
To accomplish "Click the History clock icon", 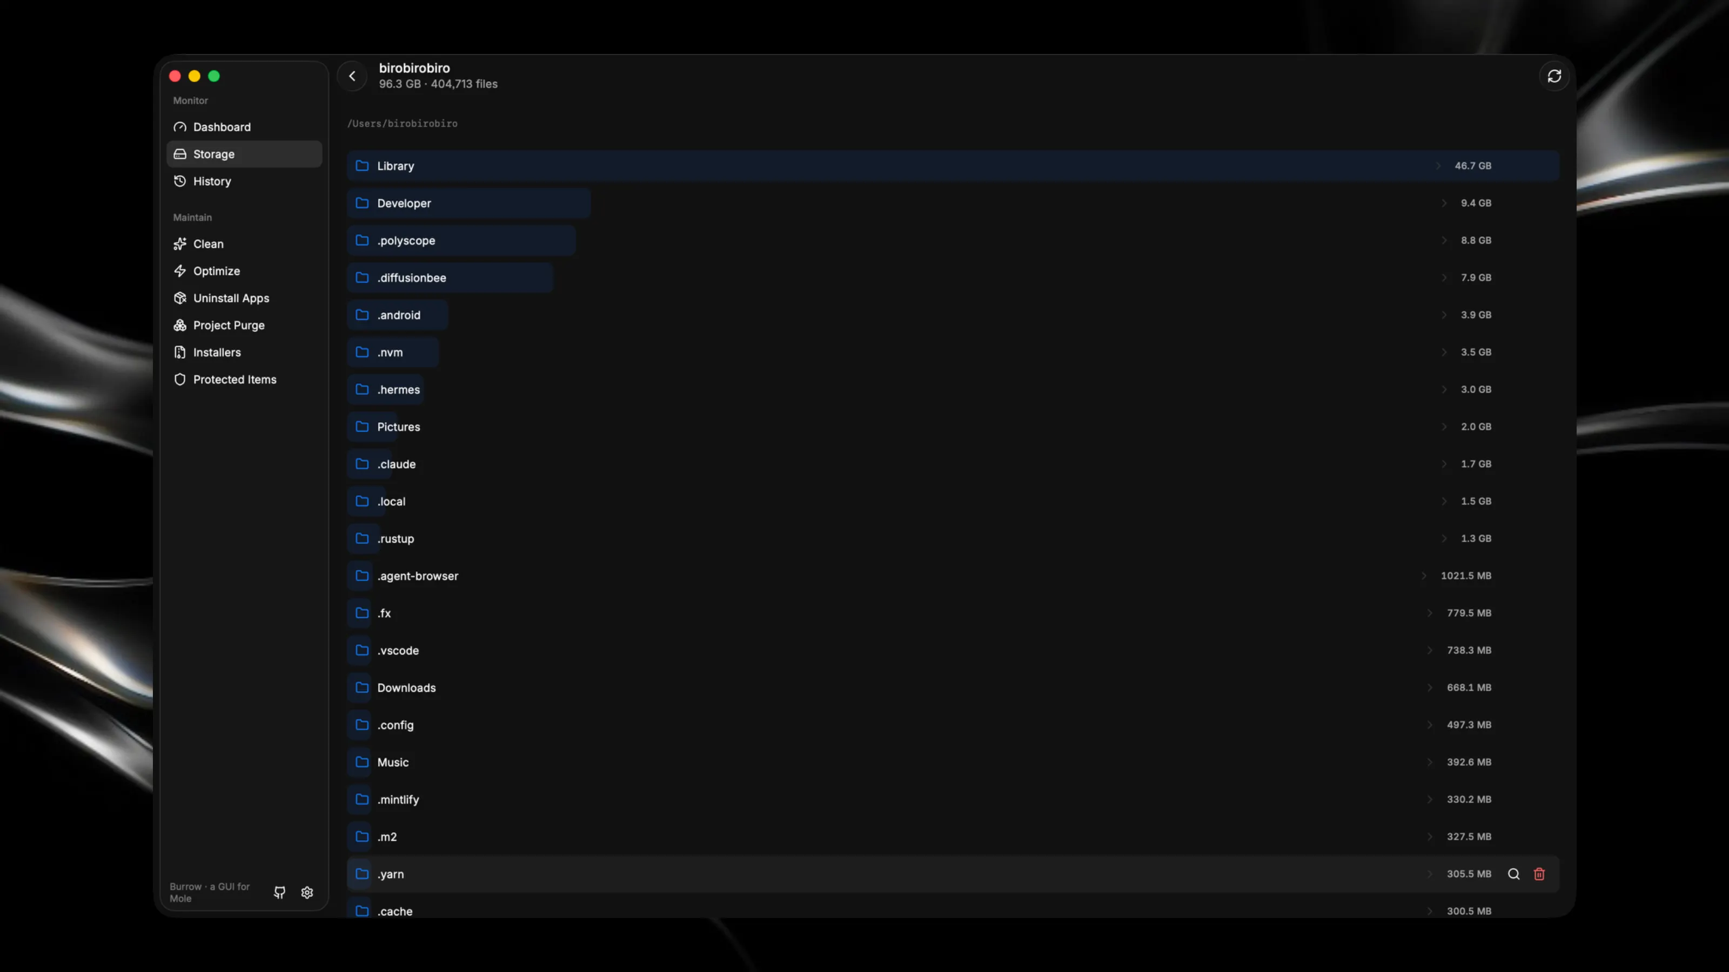I will click(x=180, y=181).
